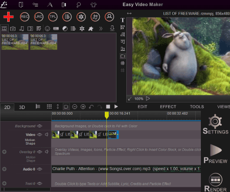
Task: Select the Charlie Puth Attention audio clip
Action: tap(126, 169)
